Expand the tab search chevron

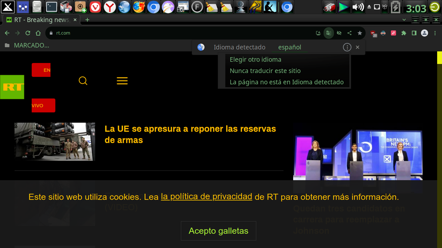coord(404,20)
